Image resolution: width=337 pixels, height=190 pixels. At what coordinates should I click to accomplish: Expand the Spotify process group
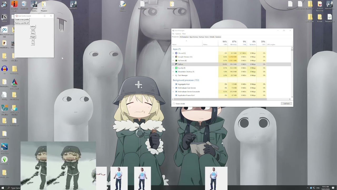point(173,68)
